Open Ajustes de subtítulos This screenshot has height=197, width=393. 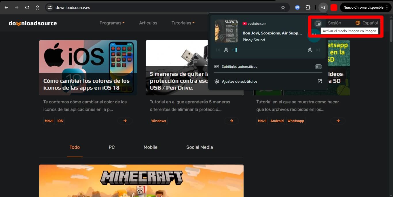(268, 82)
